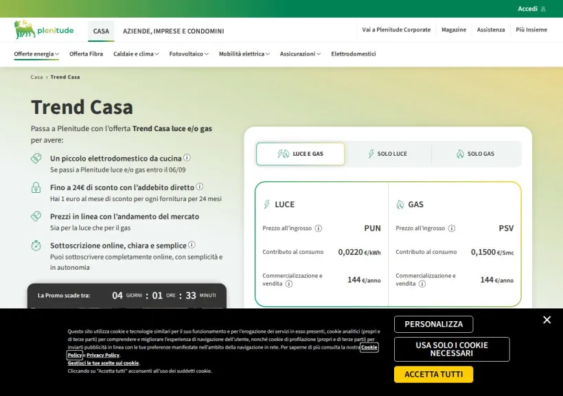Switch to the SOLO GAS tab
Image resolution: width=563 pixels, height=396 pixels.
pos(476,154)
